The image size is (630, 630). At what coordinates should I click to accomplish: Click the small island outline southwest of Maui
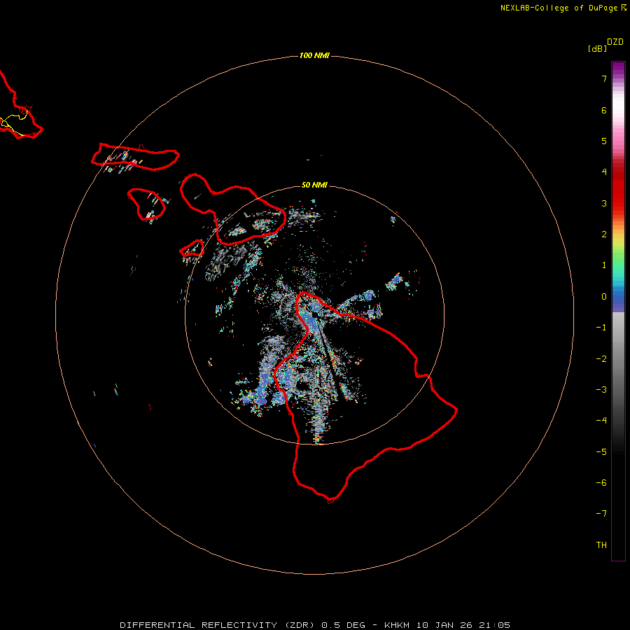[x=192, y=248]
